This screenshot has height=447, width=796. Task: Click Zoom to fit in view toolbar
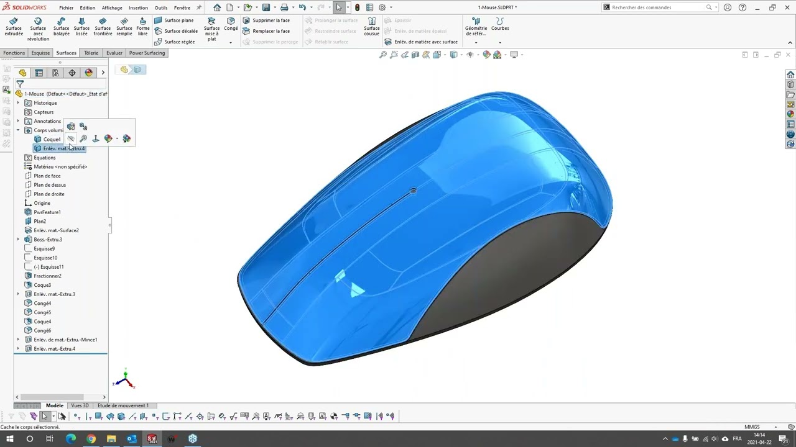pos(383,55)
